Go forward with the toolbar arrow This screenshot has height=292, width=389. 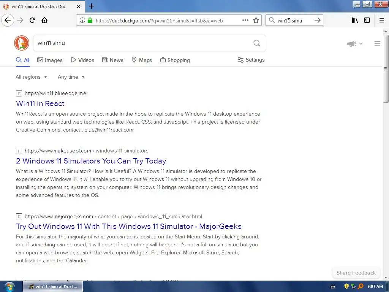tap(20, 20)
